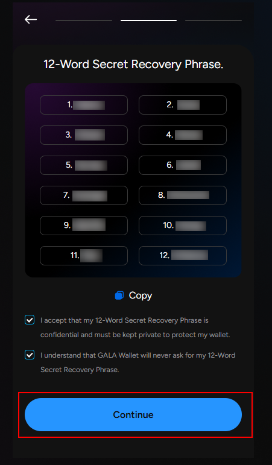Select the middle highlighted progress bar
272x465 pixels.
click(148, 21)
